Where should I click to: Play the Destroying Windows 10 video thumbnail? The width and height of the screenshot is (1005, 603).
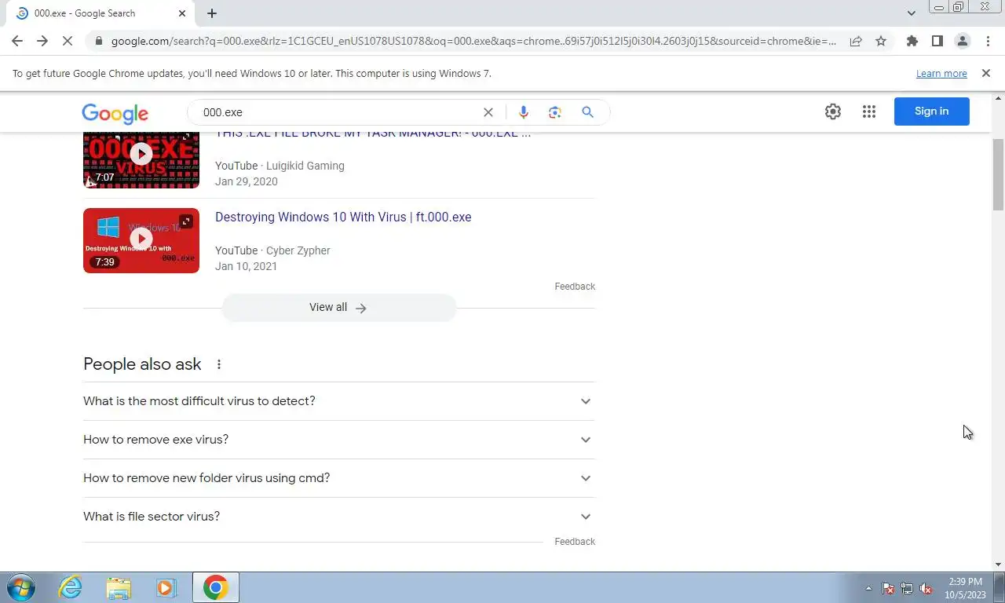(141, 240)
